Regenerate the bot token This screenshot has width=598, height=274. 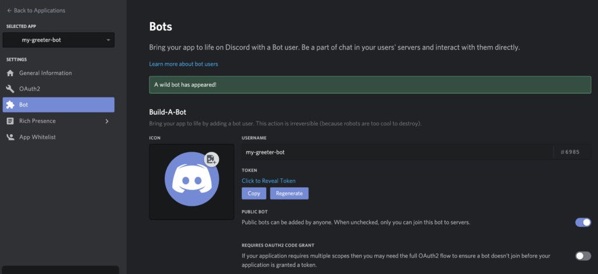click(289, 194)
